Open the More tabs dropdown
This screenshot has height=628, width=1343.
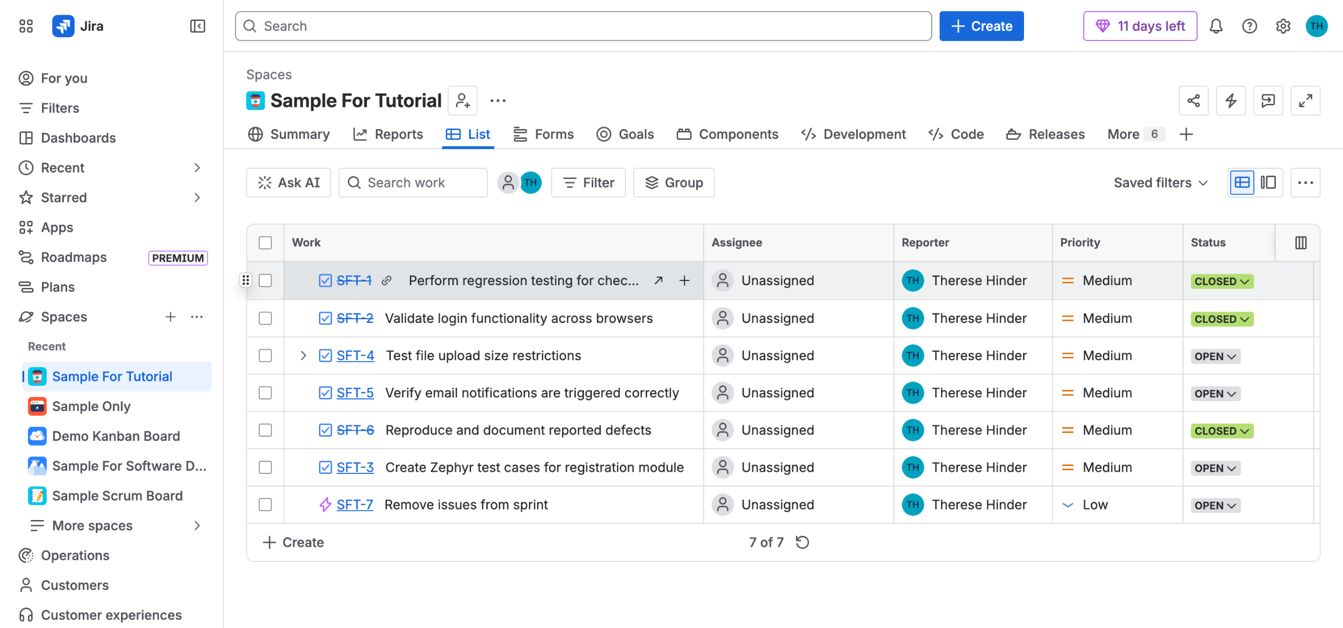click(x=1136, y=135)
